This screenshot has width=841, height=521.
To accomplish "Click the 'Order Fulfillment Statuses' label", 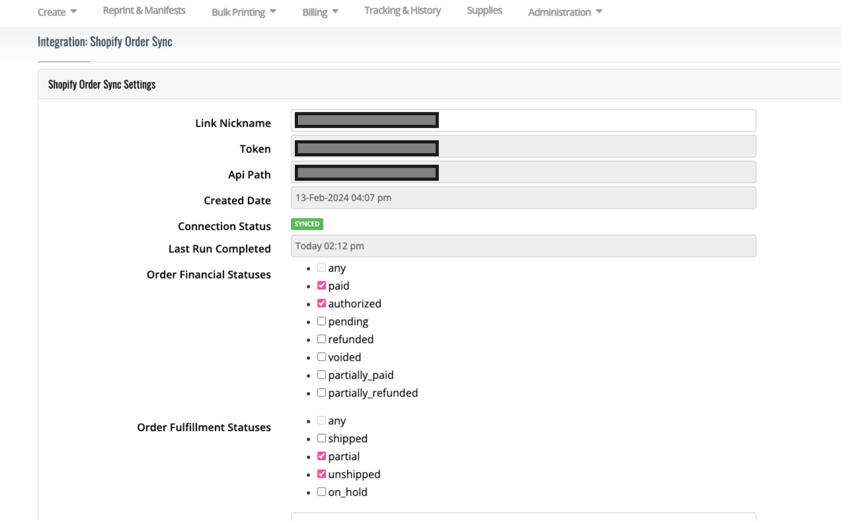I will (x=204, y=427).
